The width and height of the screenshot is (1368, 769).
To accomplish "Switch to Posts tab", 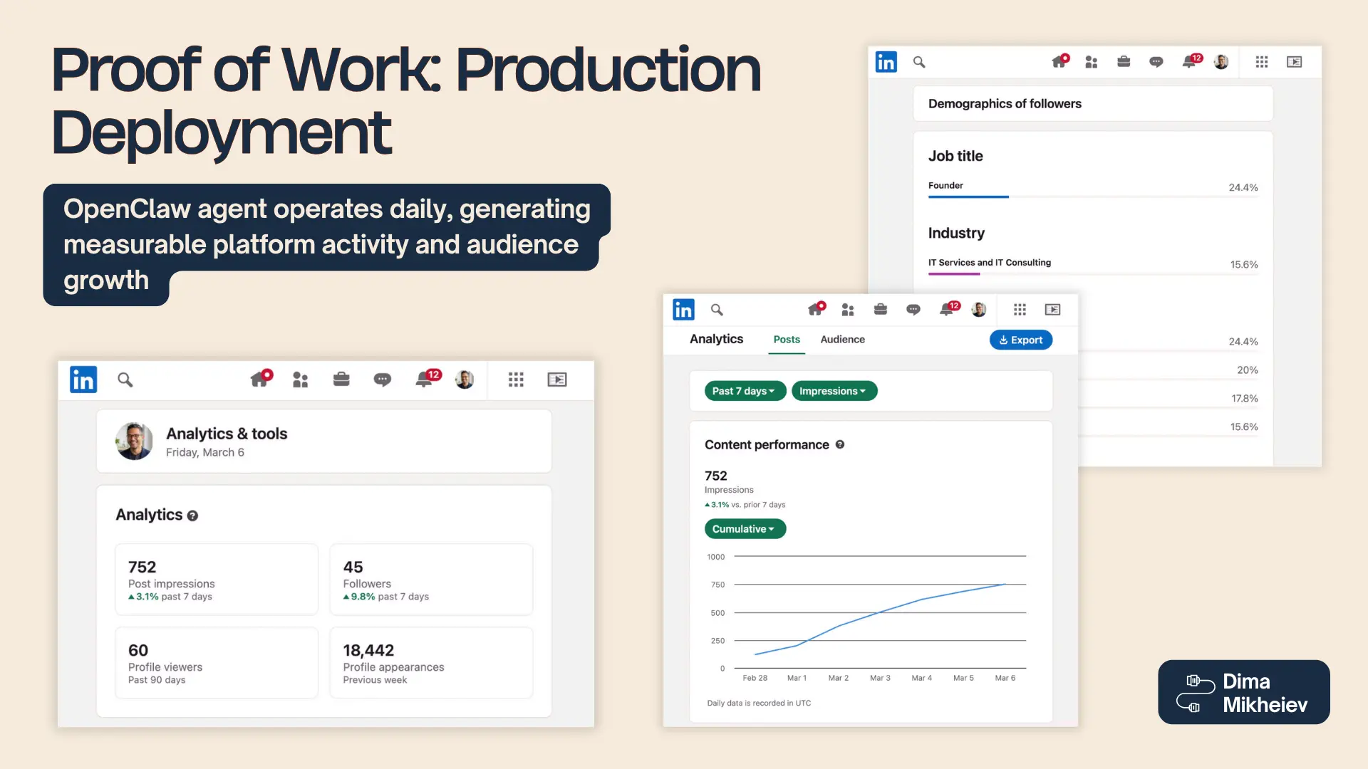I will point(787,340).
